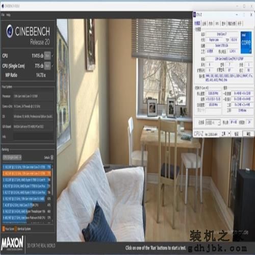This screenshot has height=255, width=255.
Task: Close the CPU-Z window
Action: [251, 15]
